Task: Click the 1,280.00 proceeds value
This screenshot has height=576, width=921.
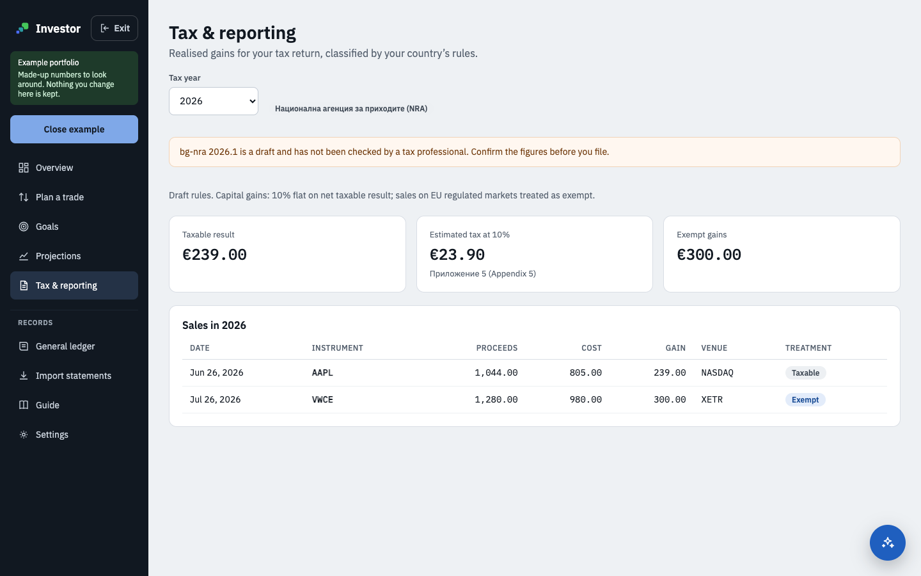Action: pos(496,399)
